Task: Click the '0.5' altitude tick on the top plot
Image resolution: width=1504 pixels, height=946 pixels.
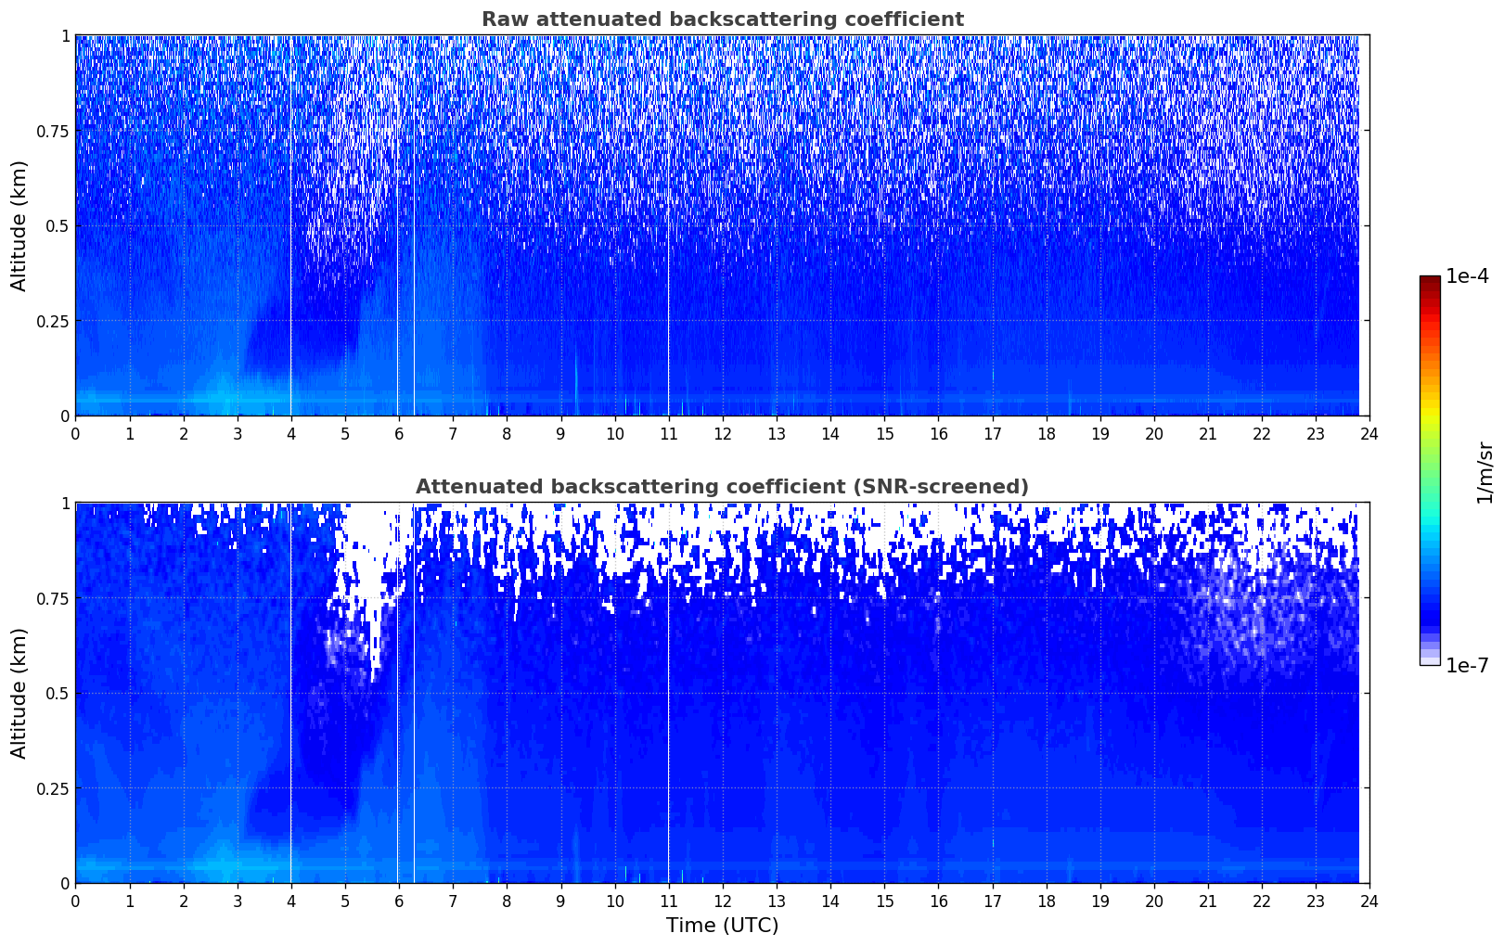Action: pyautogui.click(x=58, y=225)
